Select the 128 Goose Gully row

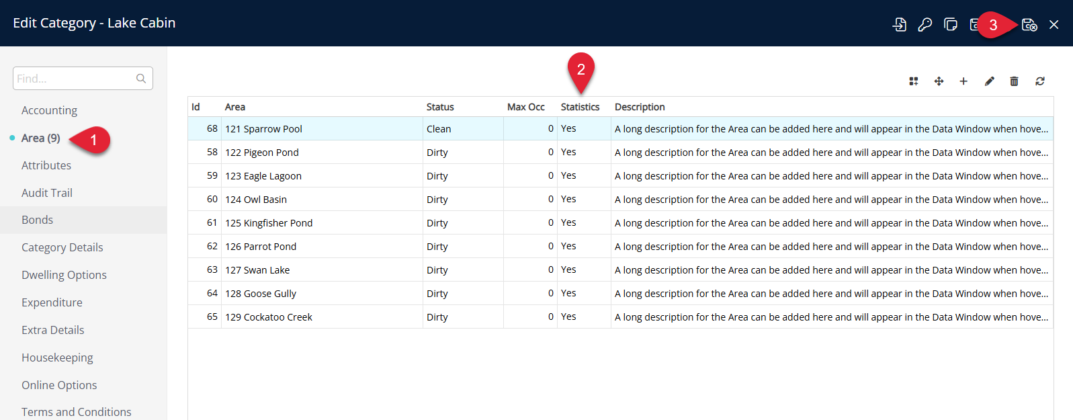[x=620, y=293]
